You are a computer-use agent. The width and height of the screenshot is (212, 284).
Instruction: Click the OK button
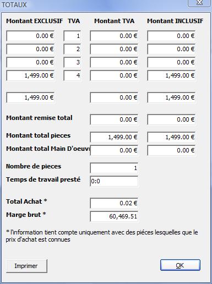pyautogui.click(x=180, y=265)
